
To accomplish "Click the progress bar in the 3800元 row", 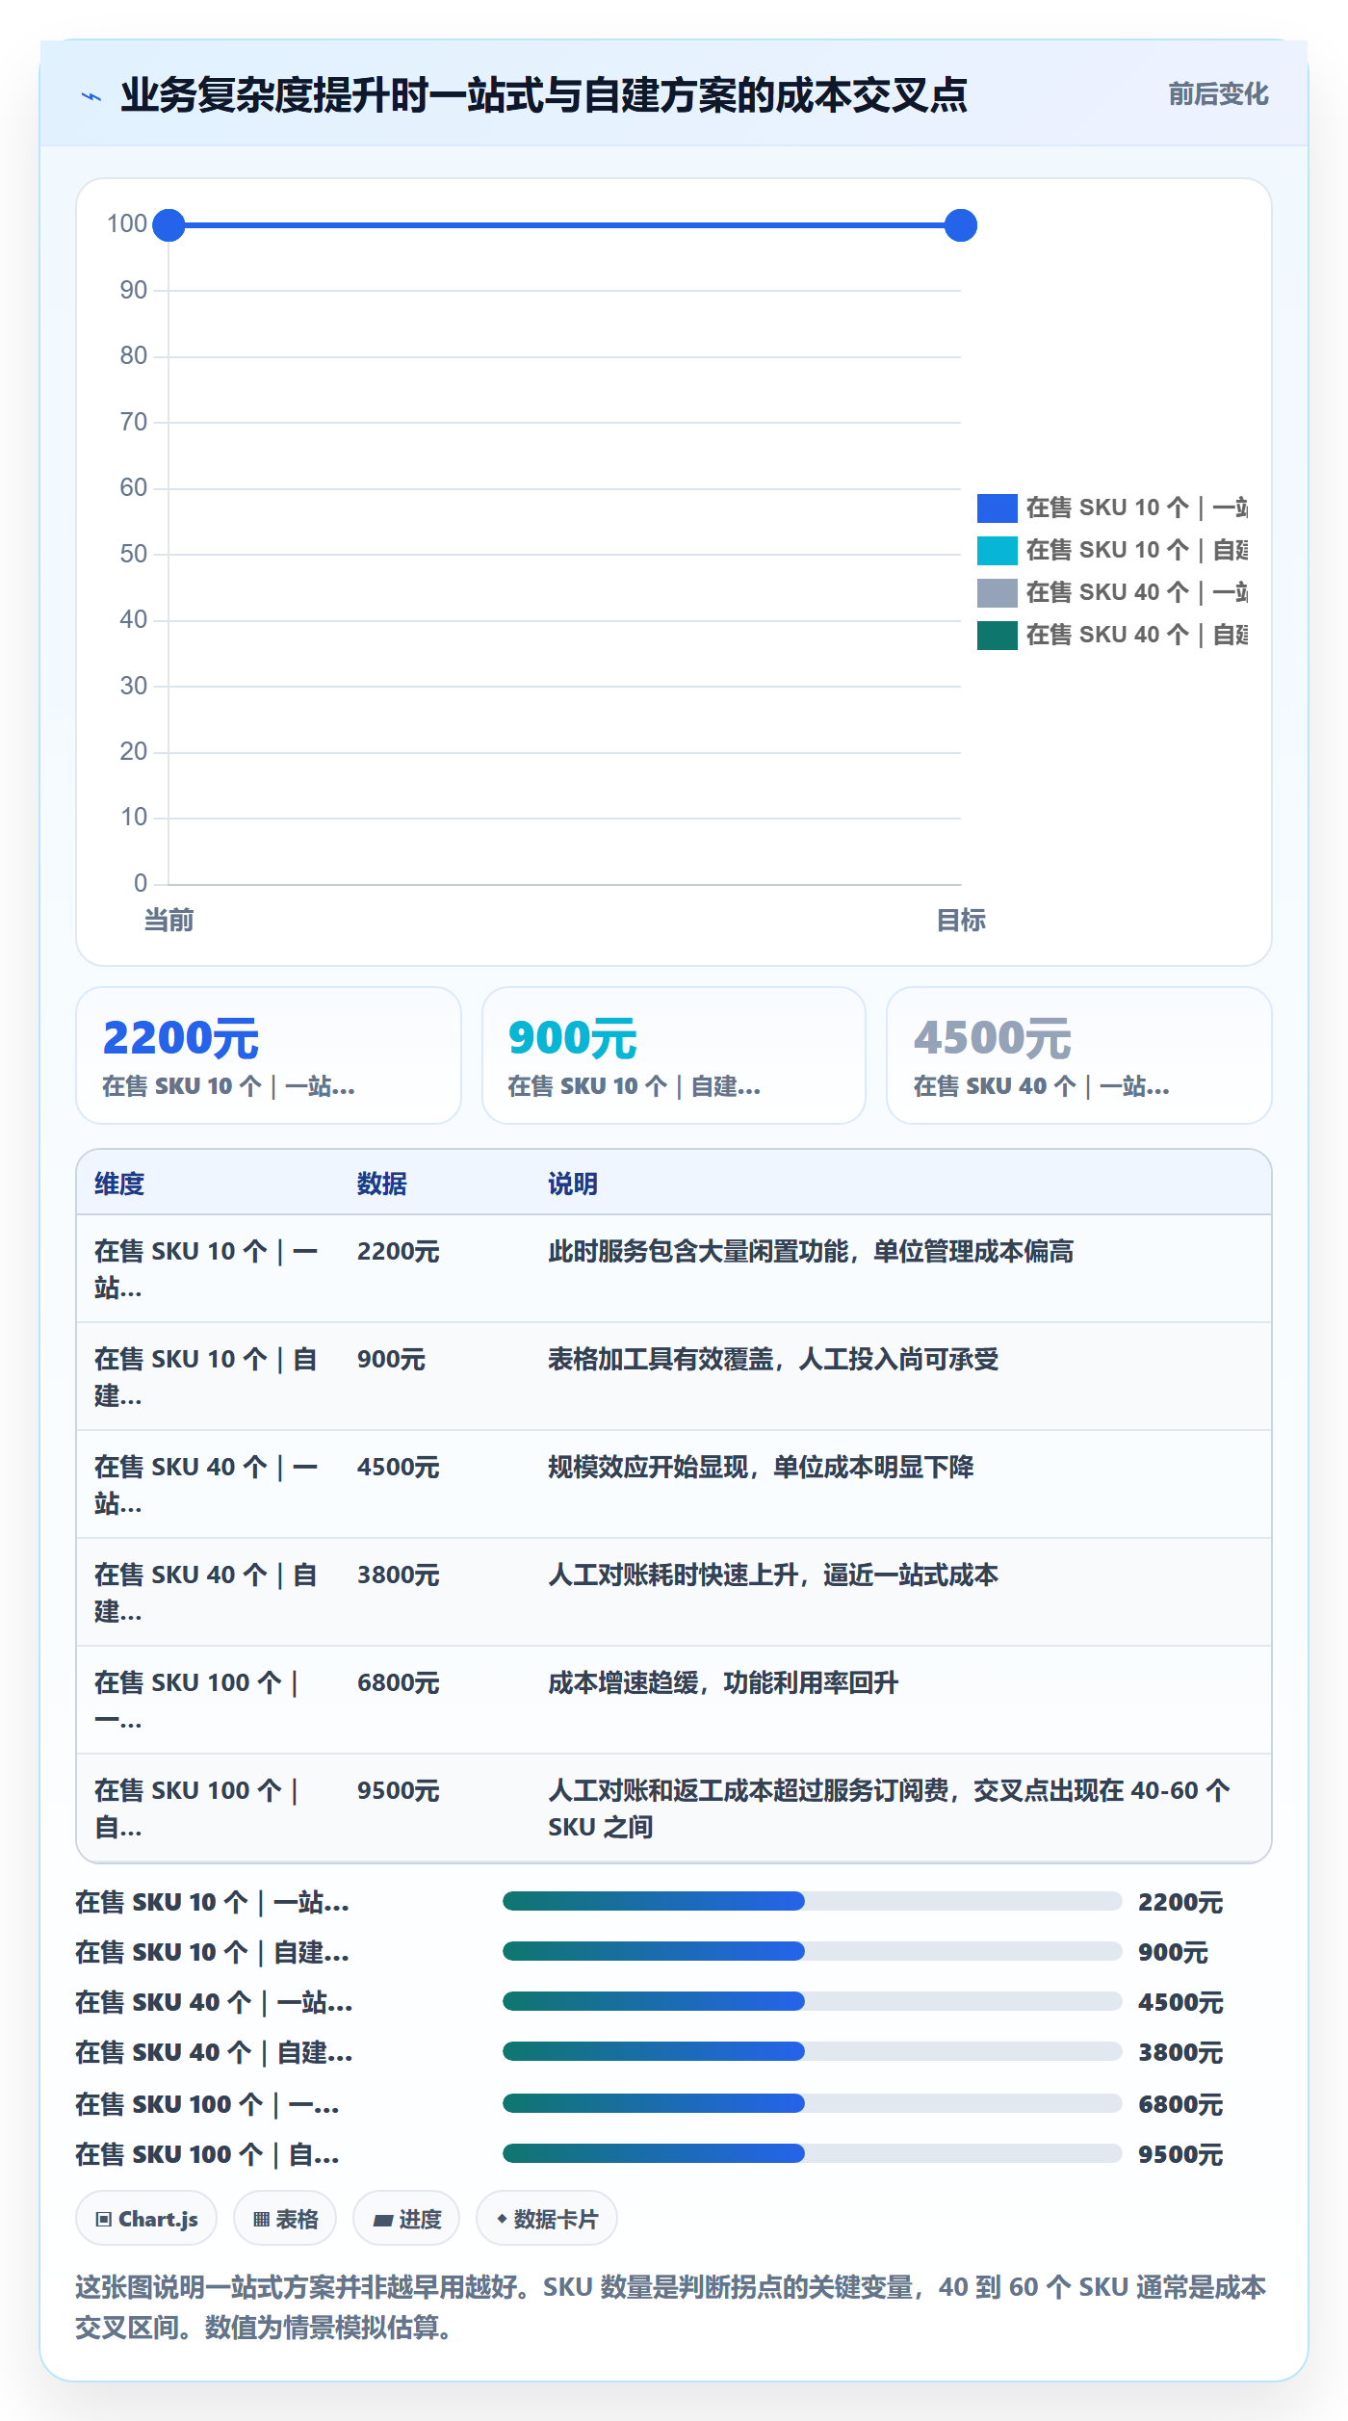I will [x=812, y=2051].
